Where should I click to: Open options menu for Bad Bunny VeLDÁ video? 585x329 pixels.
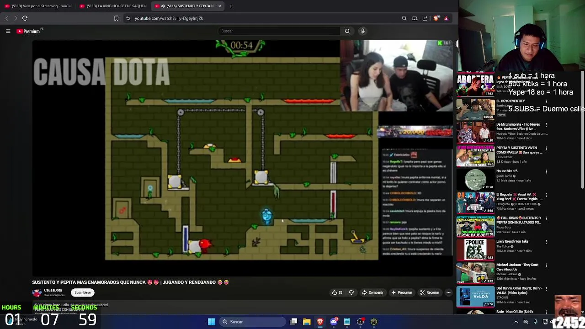[x=546, y=288]
